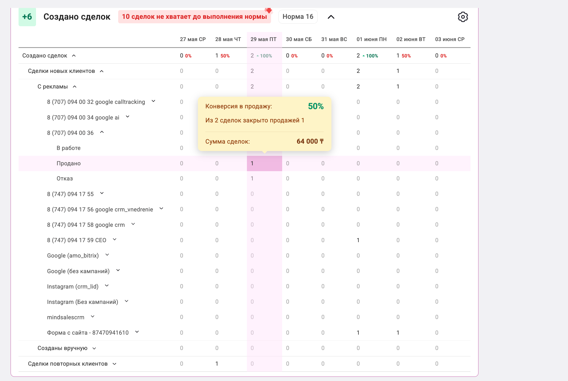Expand Instagram (Без кампаний) row
This screenshot has height=381, width=568.
tap(127, 301)
